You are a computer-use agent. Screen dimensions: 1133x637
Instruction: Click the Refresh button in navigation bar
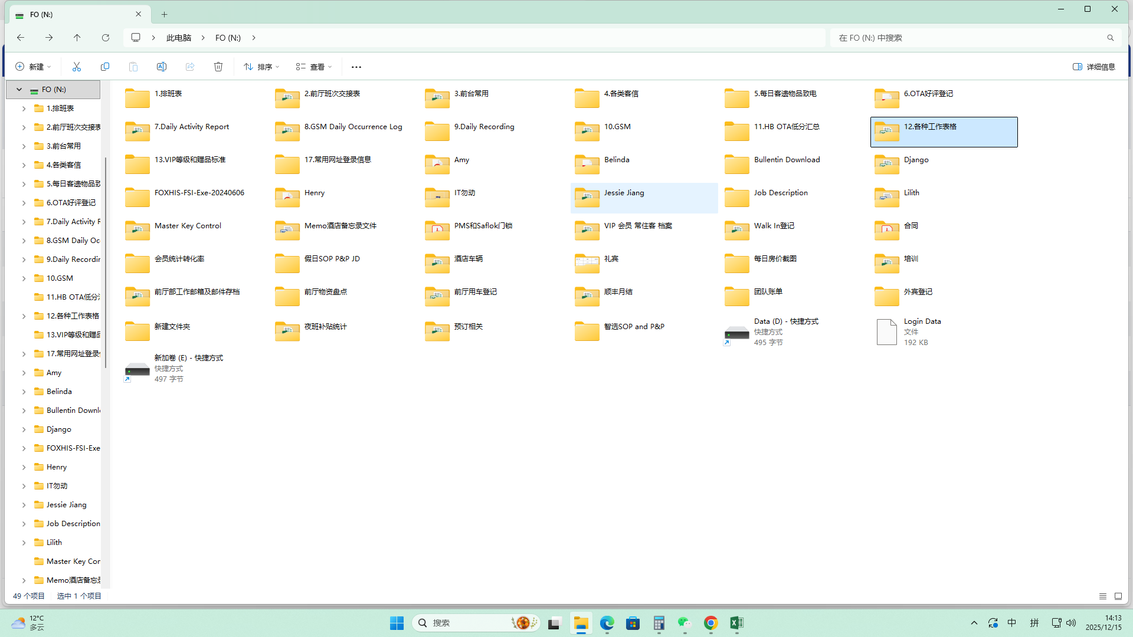tap(106, 38)
